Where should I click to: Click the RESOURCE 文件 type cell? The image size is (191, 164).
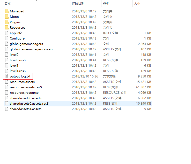tap(115, 93)
